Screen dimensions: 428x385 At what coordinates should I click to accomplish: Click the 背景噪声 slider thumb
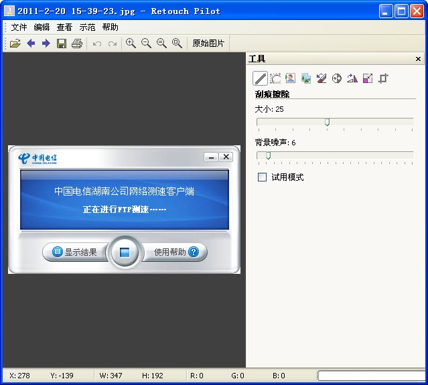(268, 155)
